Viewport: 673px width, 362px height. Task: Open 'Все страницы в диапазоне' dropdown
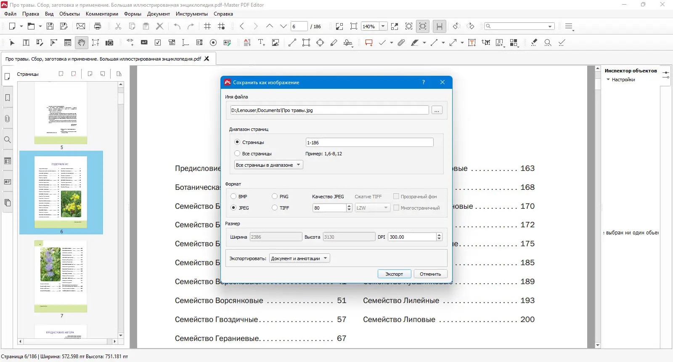coord(268,165)
